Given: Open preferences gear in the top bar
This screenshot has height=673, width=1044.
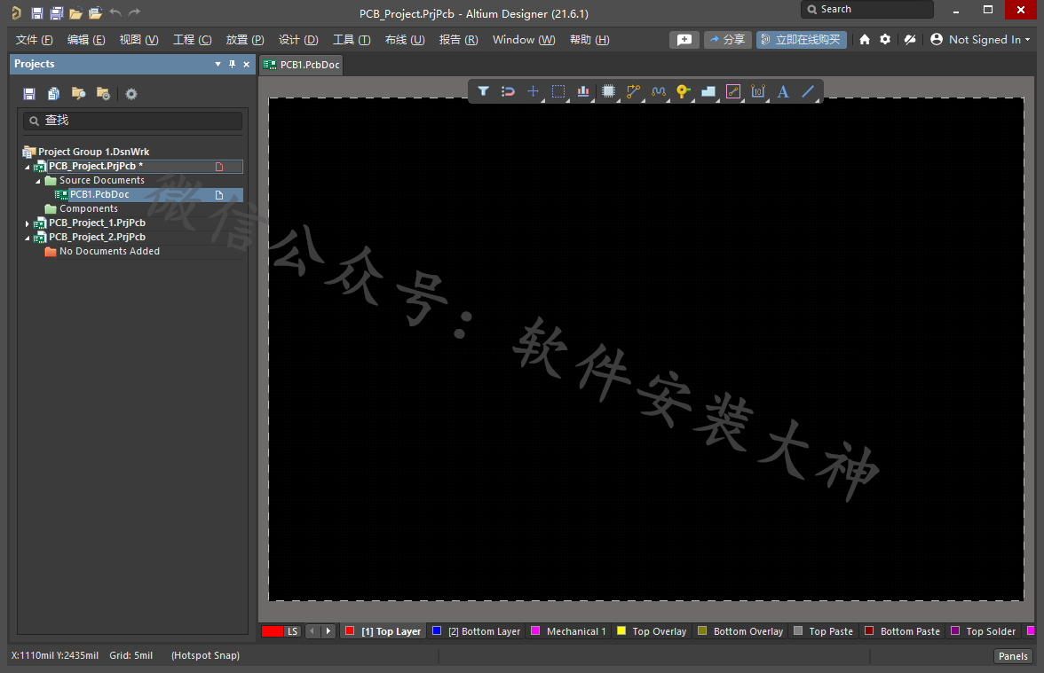Looking at the screenshot, I should click(885, 40).
